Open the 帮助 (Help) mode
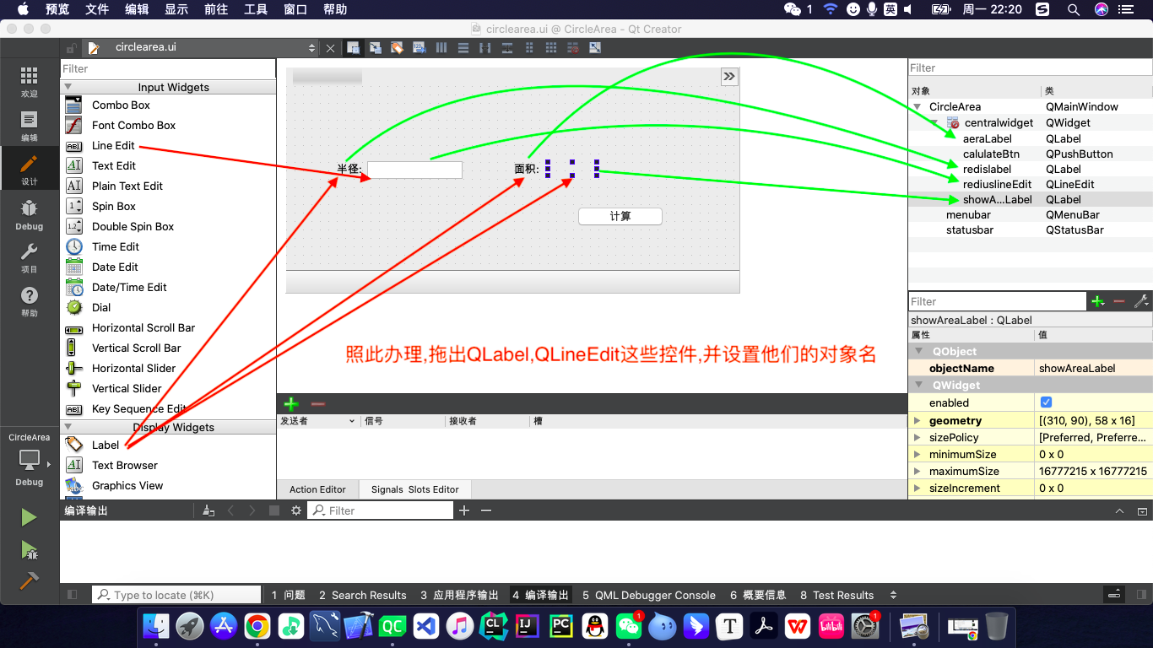Image resolution: width=1153 pixels, height=648 pixels. (x=30, y=301)
